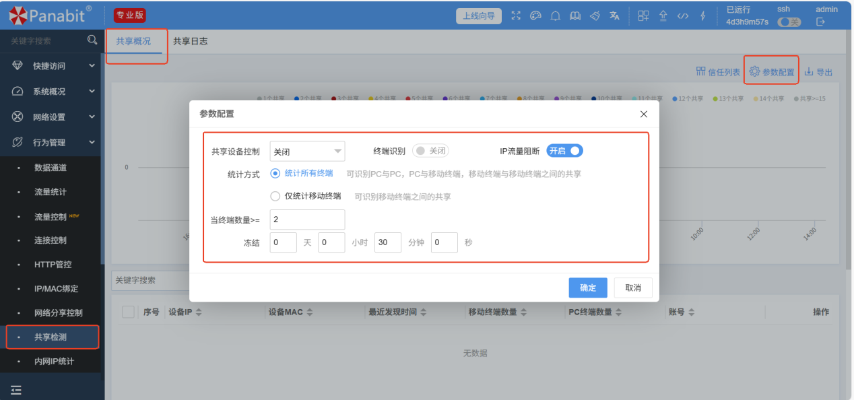Click the admin logout icon
The image size is (854, 400).
820,22
